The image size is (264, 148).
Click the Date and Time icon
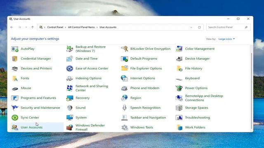click(70, 59)
